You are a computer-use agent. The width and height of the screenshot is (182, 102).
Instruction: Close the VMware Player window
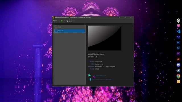point(131,18)
